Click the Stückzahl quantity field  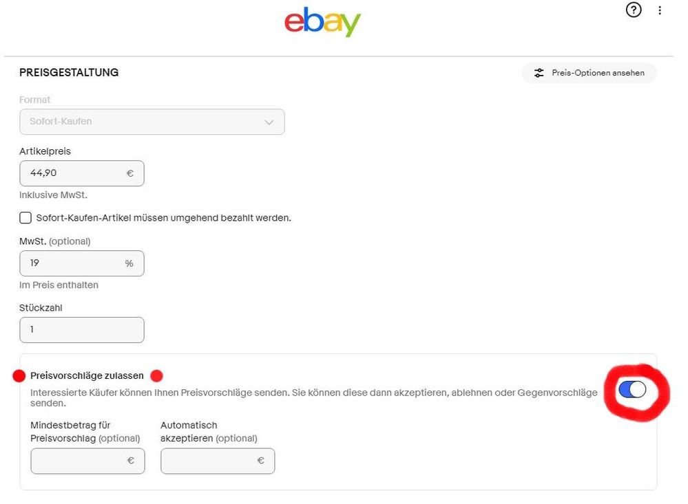tap(81, 329)
